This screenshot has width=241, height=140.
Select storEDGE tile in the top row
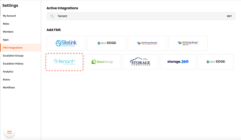point(107,43)
